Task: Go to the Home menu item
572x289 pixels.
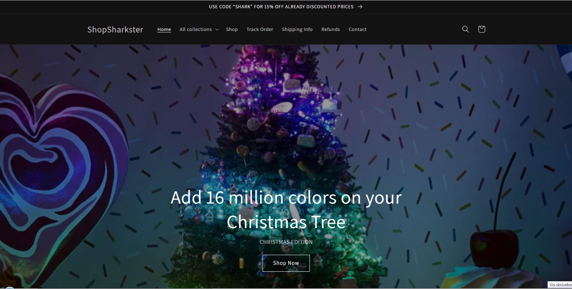Action: 164,30
